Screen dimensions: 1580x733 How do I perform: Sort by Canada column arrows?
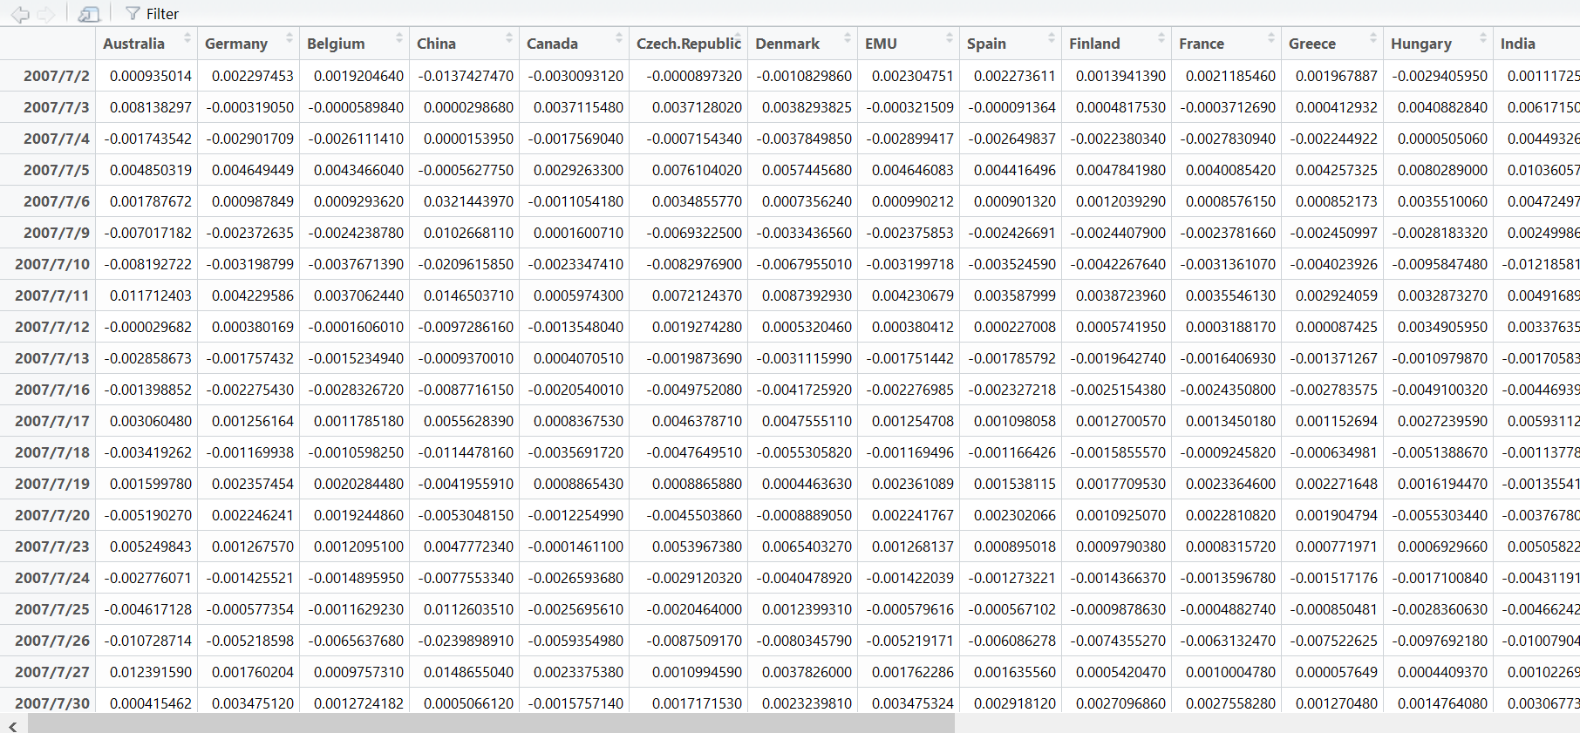pyautogui.click(x=618, y=39)
